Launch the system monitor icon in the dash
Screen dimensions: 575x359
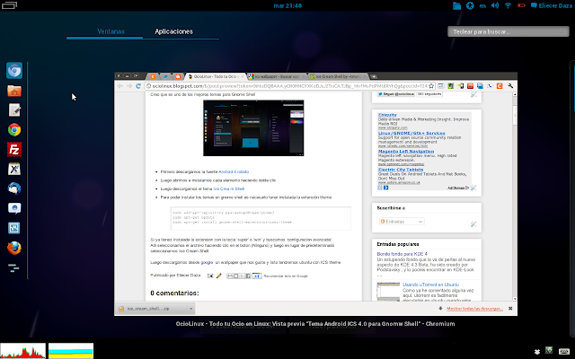pyautogui.click(x=14, y=228)
